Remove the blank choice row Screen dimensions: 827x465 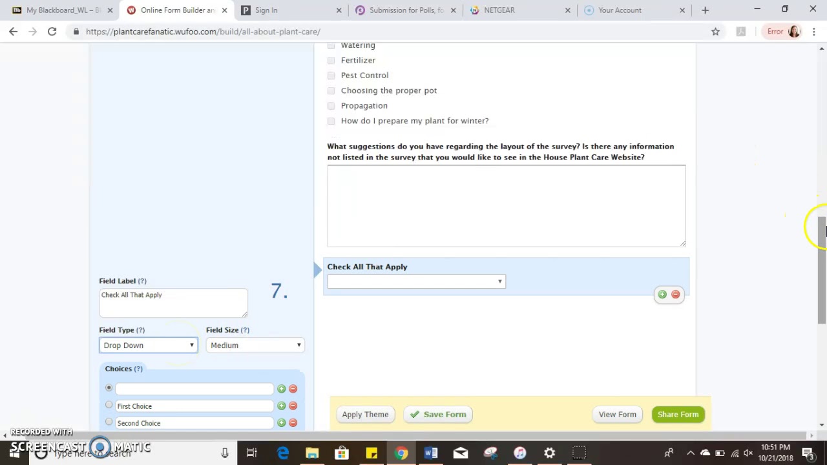point(293,389)
